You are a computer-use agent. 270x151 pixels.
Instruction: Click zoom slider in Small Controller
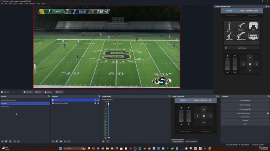pyautogui.click(x=181, y=116)
